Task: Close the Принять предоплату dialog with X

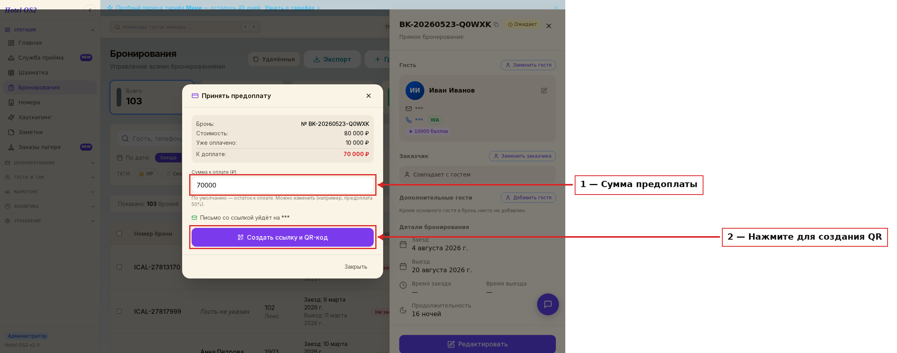Action: 369,96
